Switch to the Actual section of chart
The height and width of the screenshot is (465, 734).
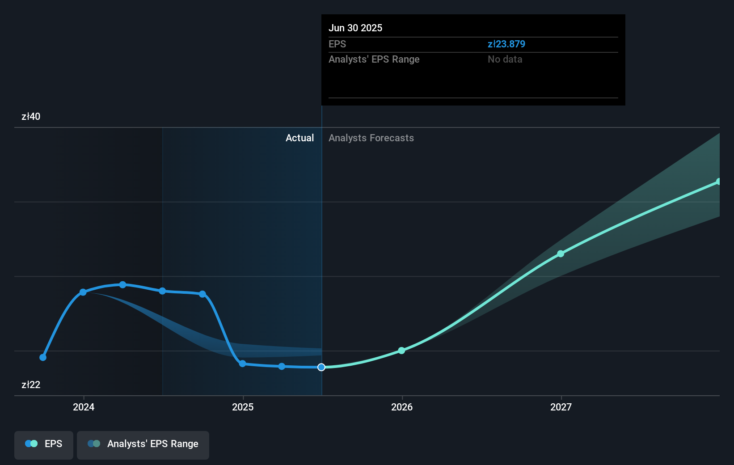pos(300,138)
